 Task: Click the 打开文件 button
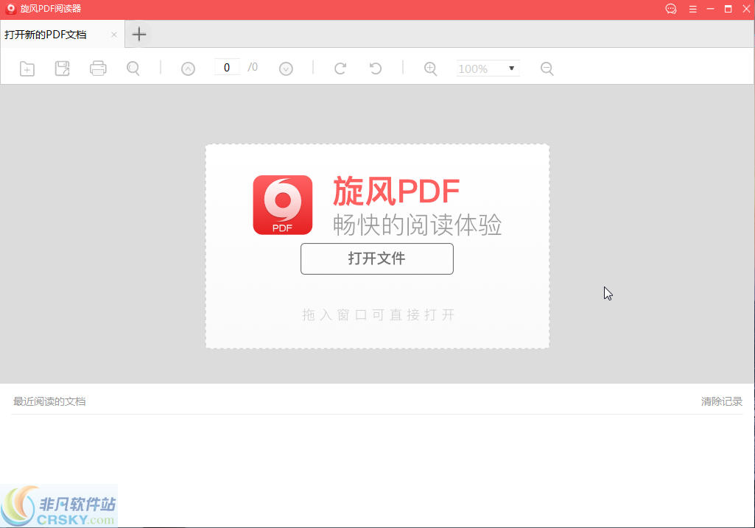pyautogui.click(x=377, y=259)
